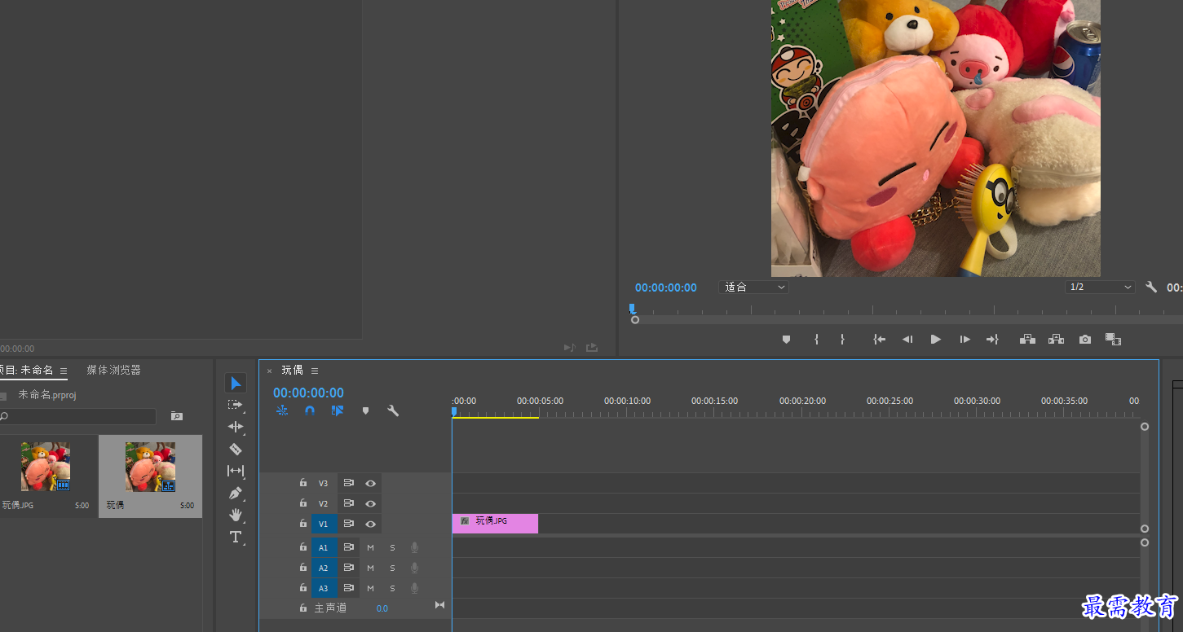Play the sequence in Program Monitor
The image size is (1183, 632).
click(x=936, y=340)
